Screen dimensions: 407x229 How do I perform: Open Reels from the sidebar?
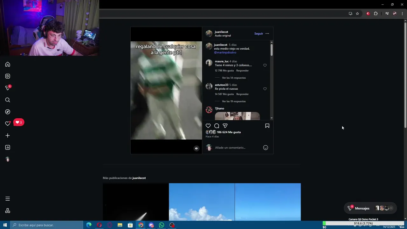(8, 76)
